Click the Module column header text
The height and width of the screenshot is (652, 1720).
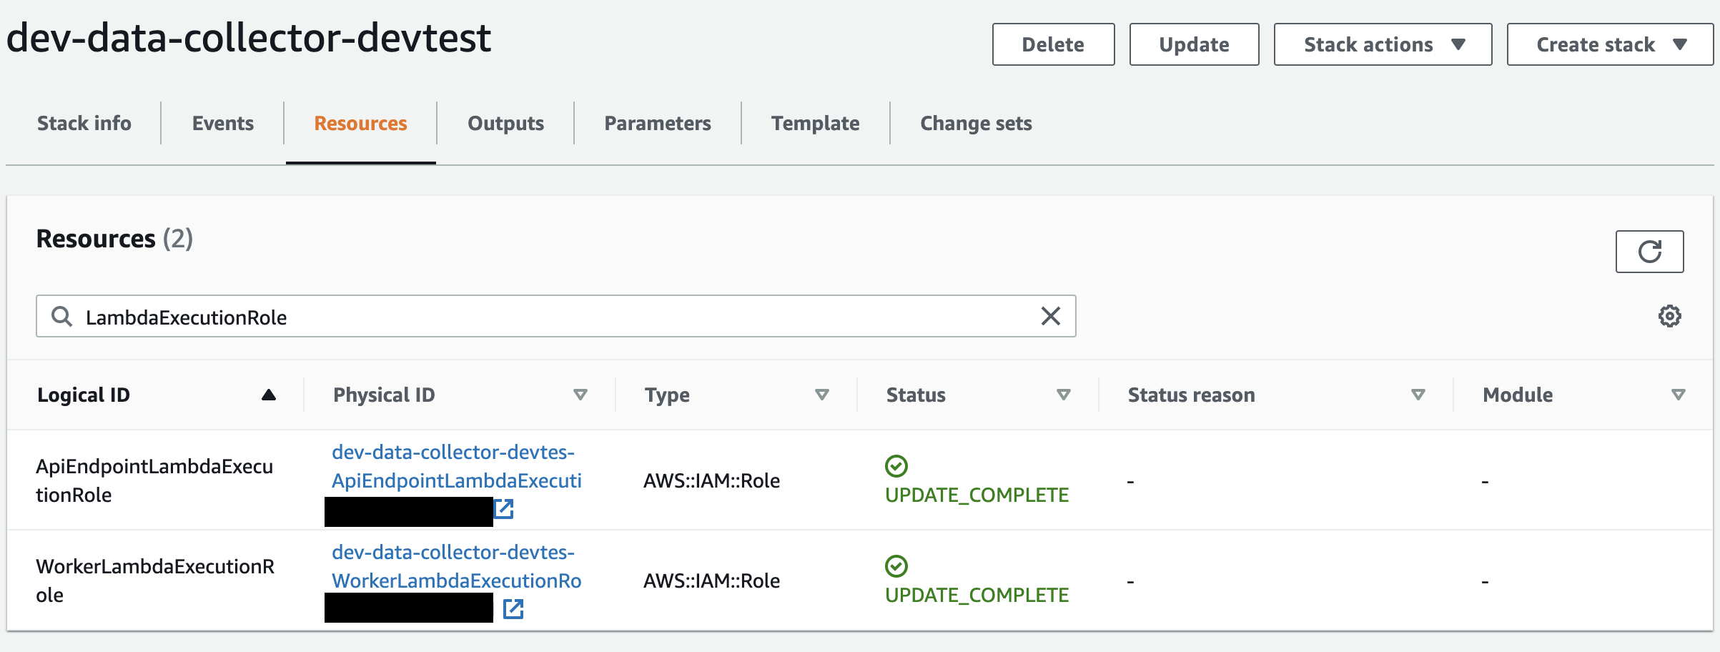(x=1518, y=395)
